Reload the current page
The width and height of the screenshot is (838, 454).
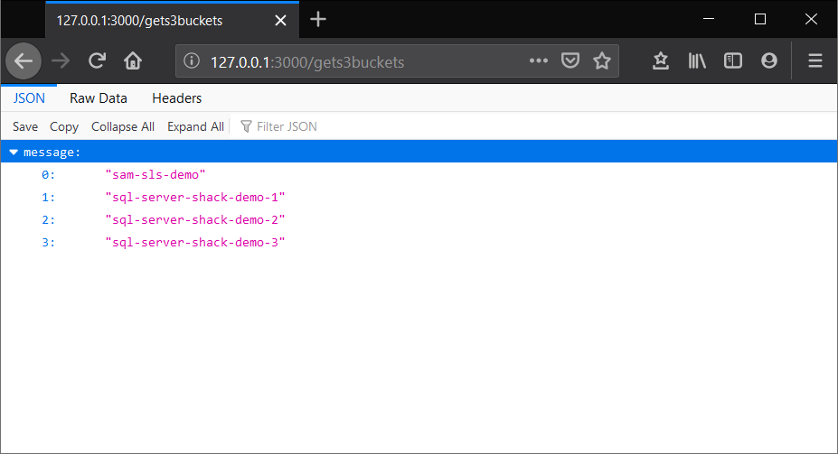97,61
